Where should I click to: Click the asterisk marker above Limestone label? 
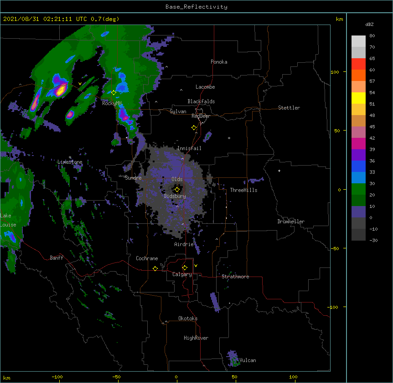[70, 157]
